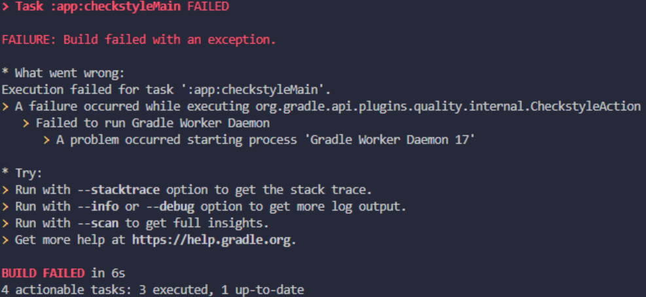Click the arrow before 'A problem occurred starting process'

click(x=46, y=139)
